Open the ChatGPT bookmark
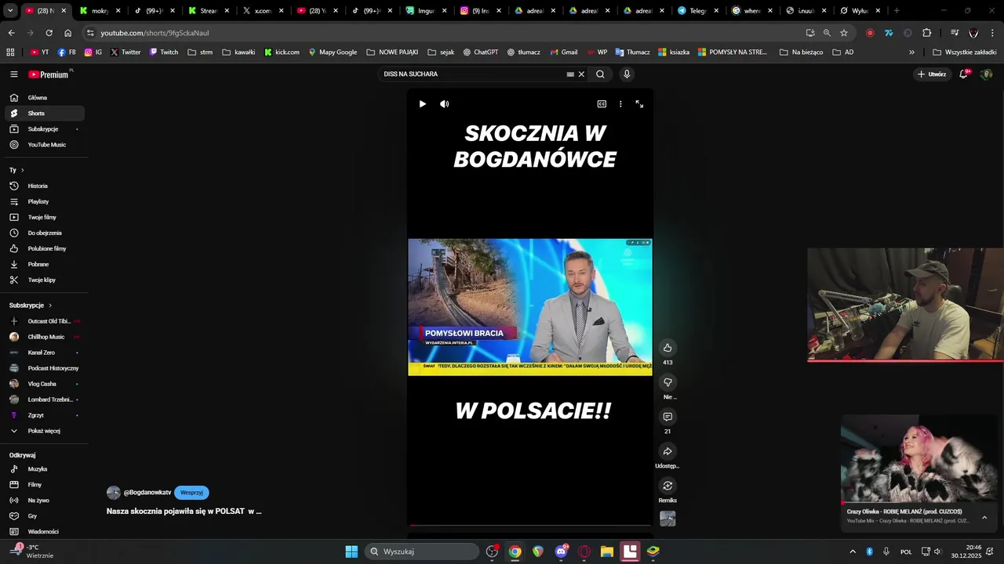 tap(481, 52)
